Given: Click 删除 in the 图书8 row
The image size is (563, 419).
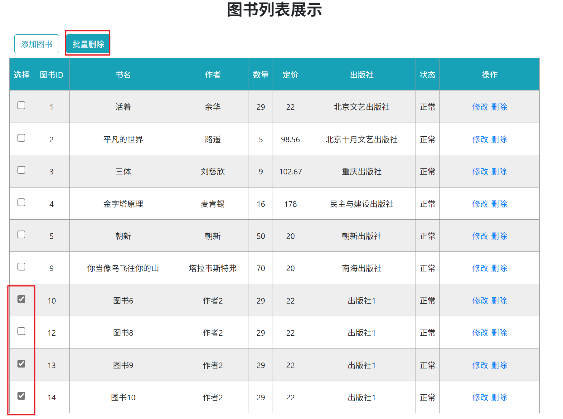Looking at the screenshot, I should click(499, 333).
